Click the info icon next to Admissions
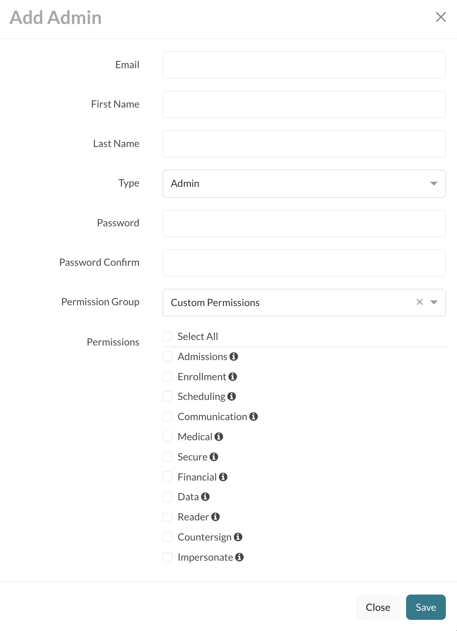This screenshot has width=457, height=631. [234, 357]
